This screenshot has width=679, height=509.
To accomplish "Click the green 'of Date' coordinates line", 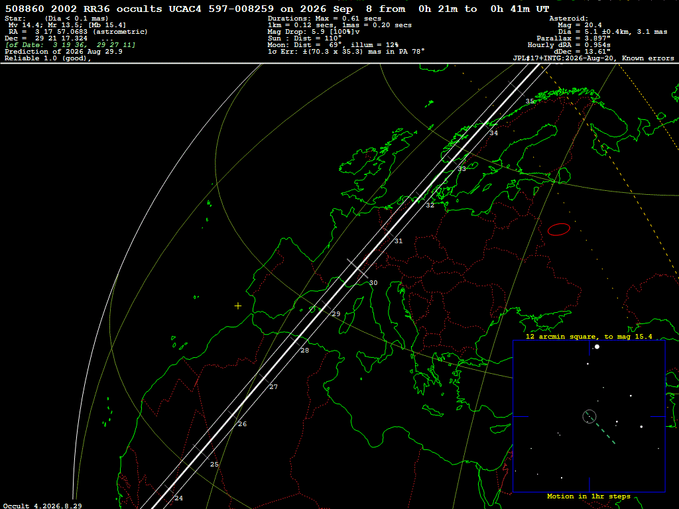I will (70, 45).
